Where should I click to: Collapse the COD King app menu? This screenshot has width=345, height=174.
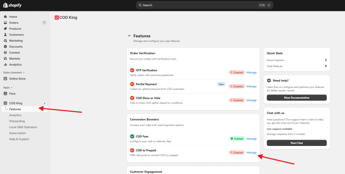click(x=15, y=103)
